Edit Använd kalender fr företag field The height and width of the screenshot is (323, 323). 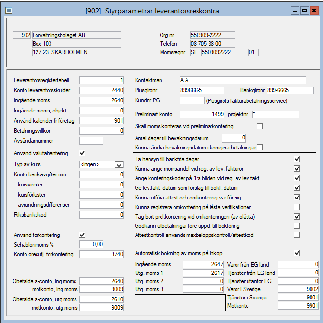[x=101, y=121]
